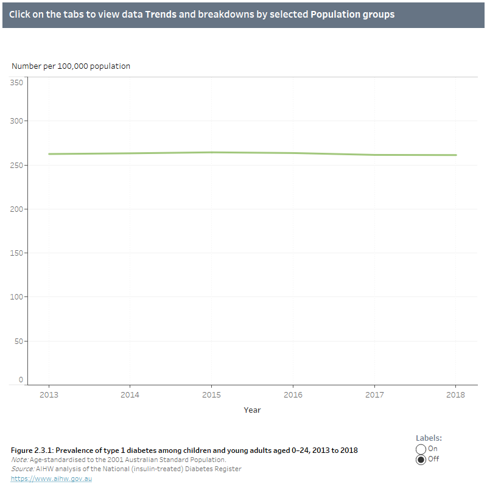
Task: Toggle data labels on via the Labels control
Action: 421,449
